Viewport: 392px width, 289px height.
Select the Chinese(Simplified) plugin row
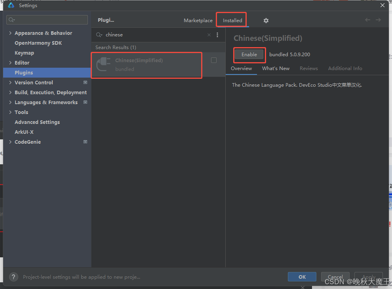158,65
